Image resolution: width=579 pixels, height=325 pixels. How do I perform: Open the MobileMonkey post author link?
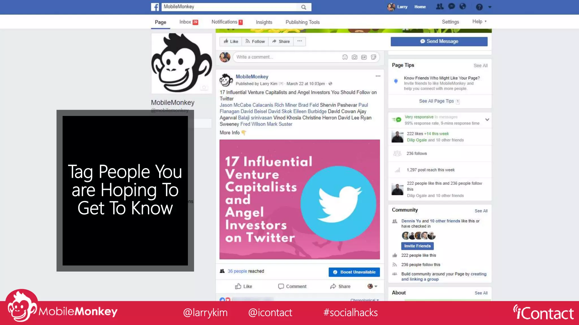coord(252,76)
